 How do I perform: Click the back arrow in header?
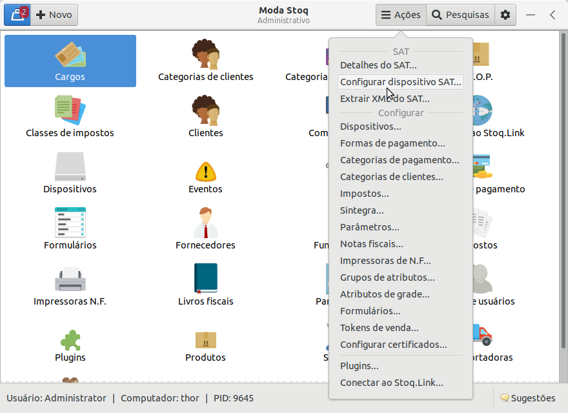(x=553, y=15)
